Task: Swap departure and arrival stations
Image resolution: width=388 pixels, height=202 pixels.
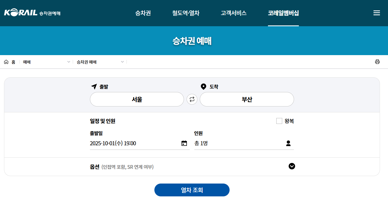Action: tap(192, 99)
